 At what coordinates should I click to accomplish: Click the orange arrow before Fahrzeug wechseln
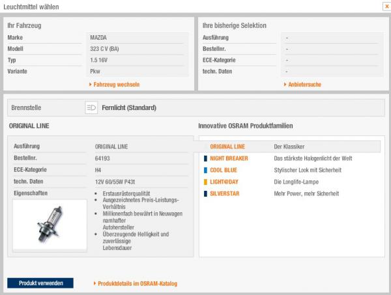click(x=90, y=85)
